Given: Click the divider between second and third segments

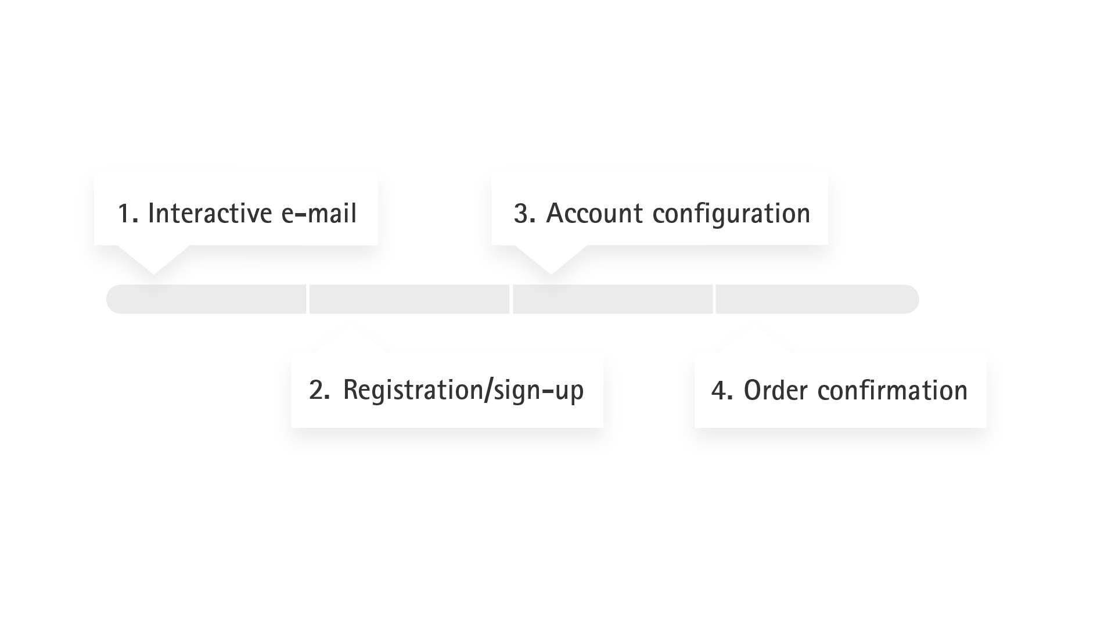Looking at the screenshot, I should [511, 300].
